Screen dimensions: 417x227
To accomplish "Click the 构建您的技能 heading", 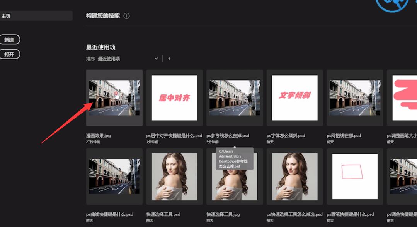I will (103, 16).
